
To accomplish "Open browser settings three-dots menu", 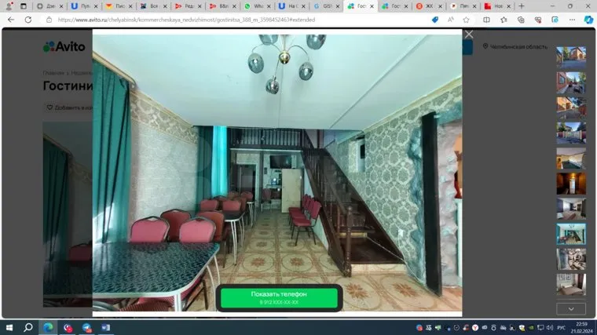I will 572,20.
